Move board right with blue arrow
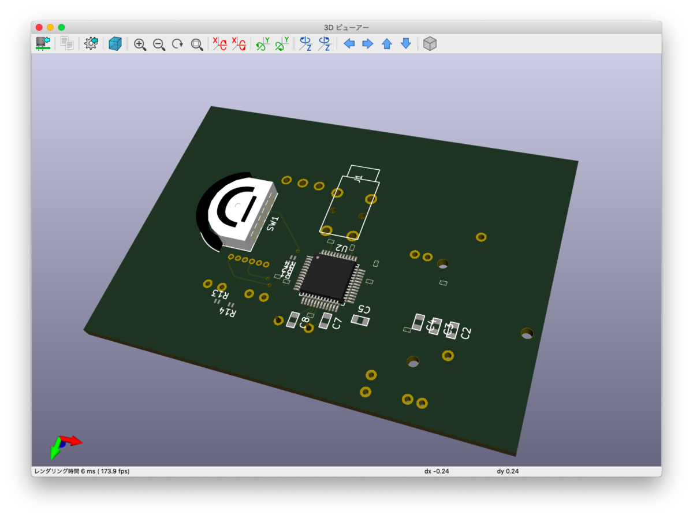 click(368, 44)
